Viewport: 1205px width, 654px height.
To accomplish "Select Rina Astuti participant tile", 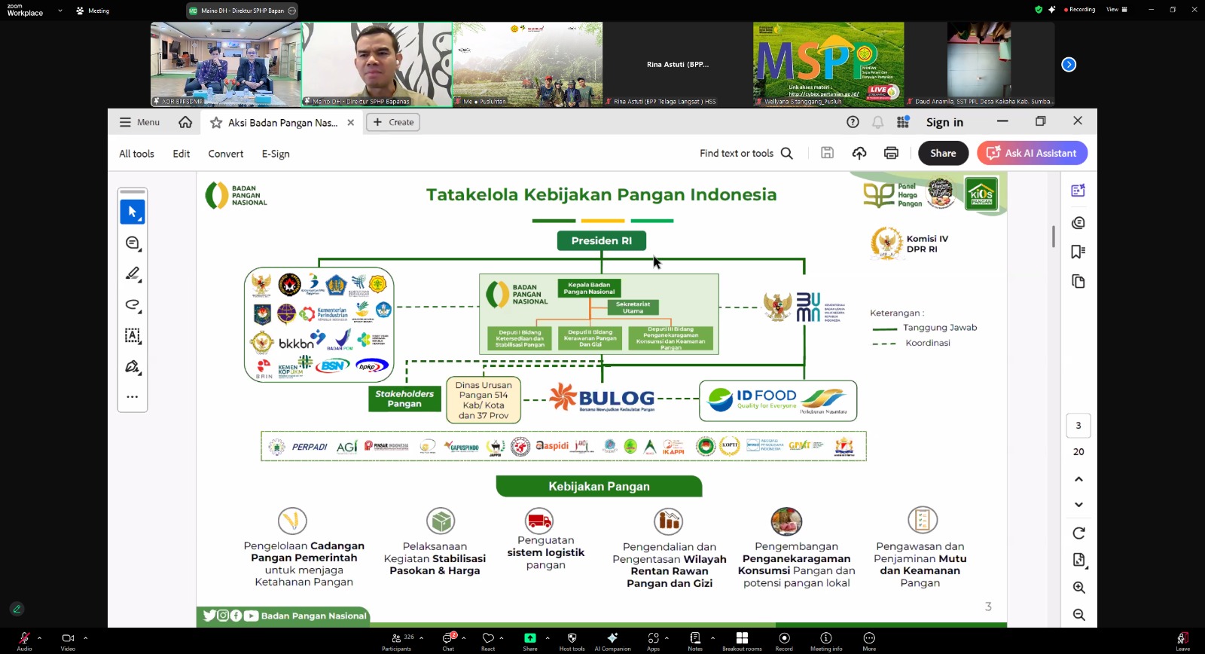I will click(x=678, y=64).
